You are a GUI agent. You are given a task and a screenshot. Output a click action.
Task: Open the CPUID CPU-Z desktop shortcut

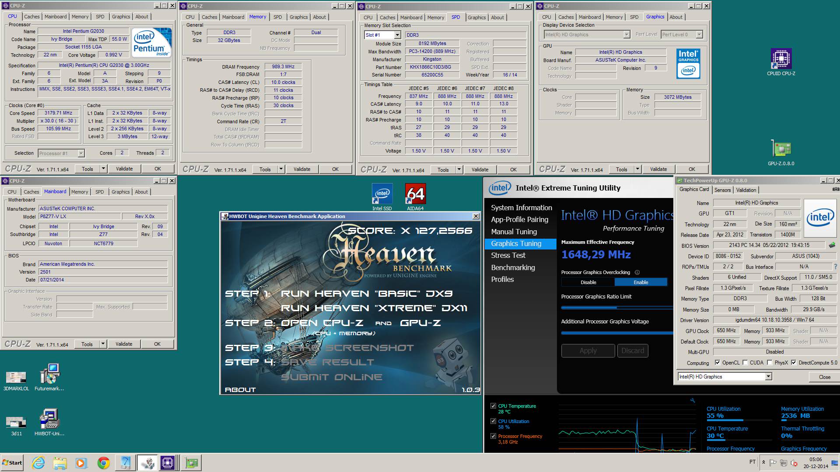[781, 62]
